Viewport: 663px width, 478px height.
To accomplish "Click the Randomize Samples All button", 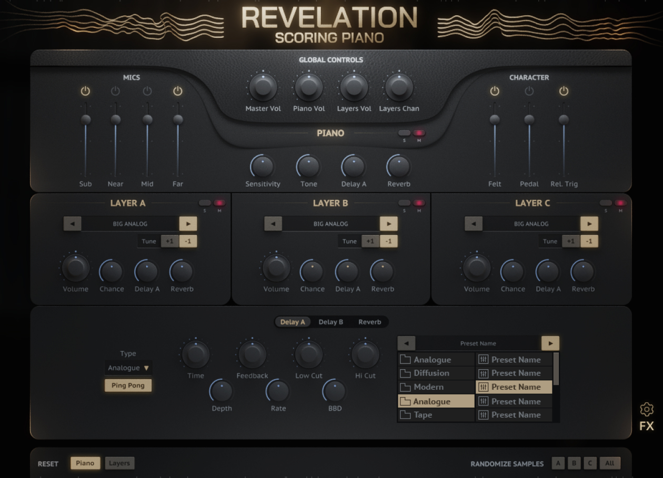I will [609, 463].
